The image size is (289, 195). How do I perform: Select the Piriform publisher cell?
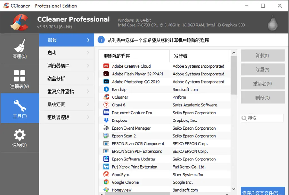(179, 97)
